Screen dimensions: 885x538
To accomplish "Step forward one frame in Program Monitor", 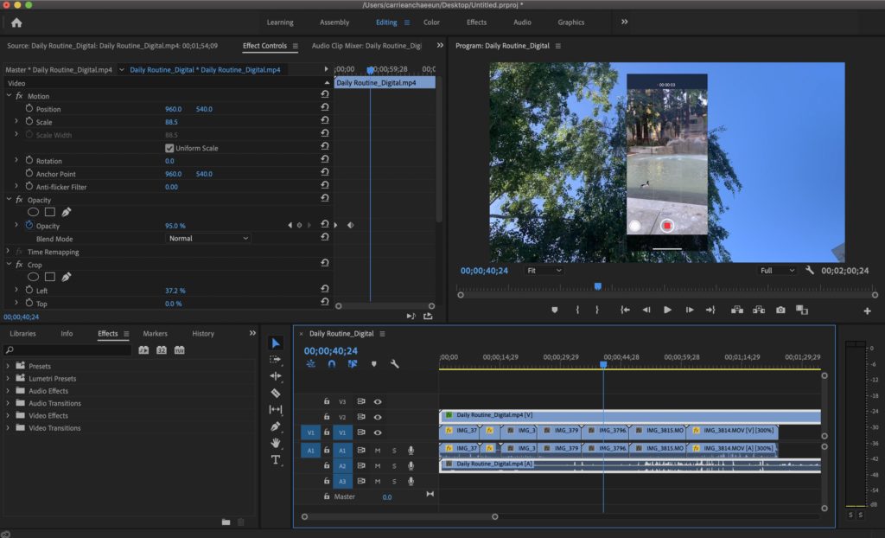I will (x=689, y=310).
